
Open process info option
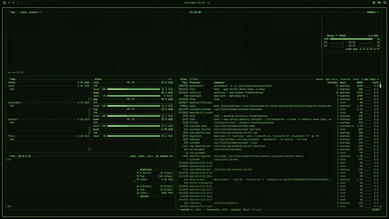198,210
